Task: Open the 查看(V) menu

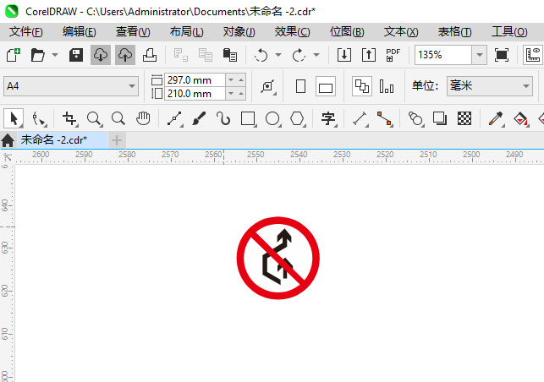Action: point(133,32)
